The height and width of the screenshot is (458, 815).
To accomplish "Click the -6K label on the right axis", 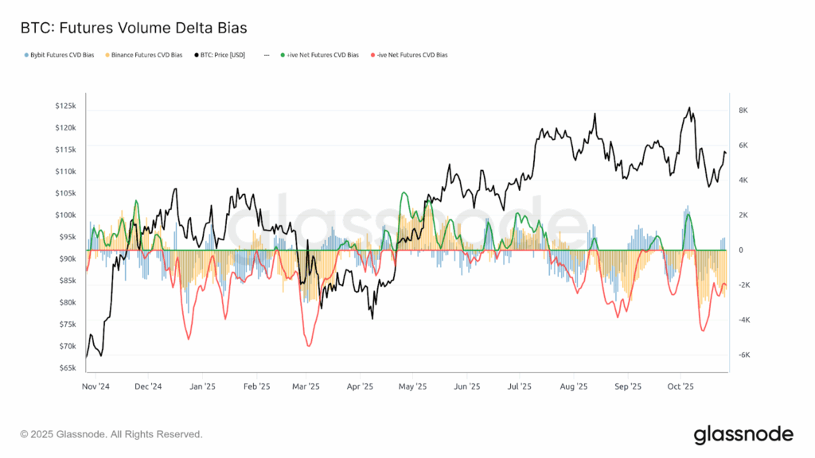I will pos(743,355).
